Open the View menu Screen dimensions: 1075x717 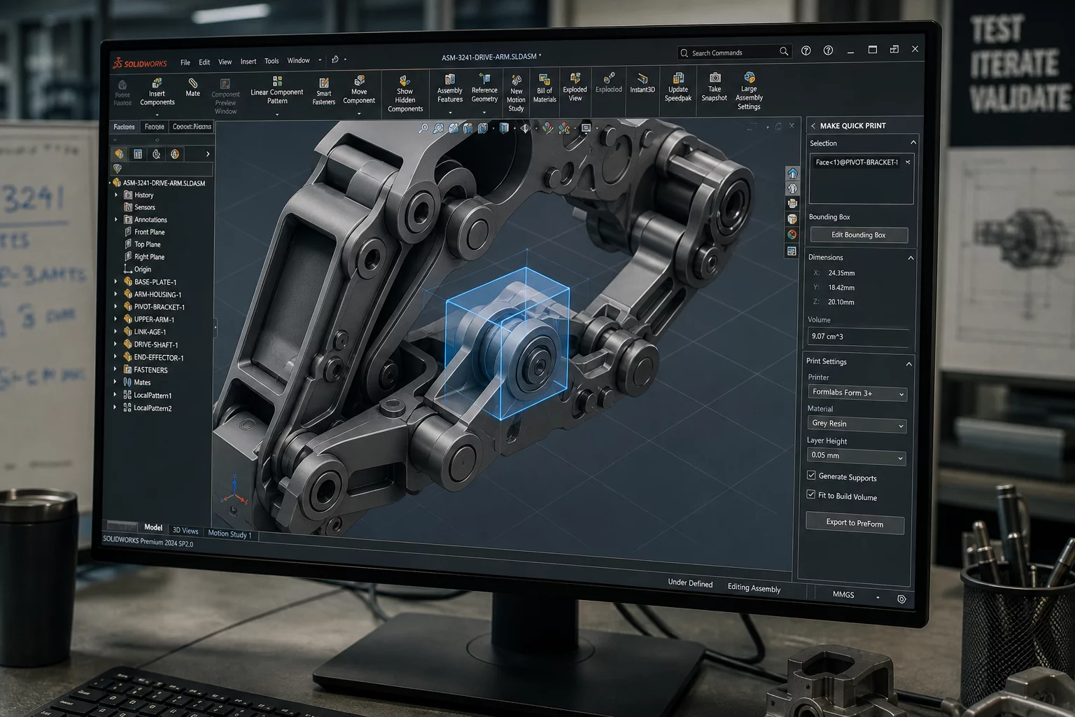[225, 62]
